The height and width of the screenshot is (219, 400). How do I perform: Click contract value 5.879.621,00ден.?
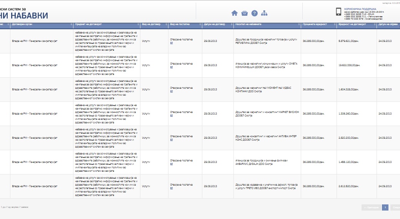(348, 41)
